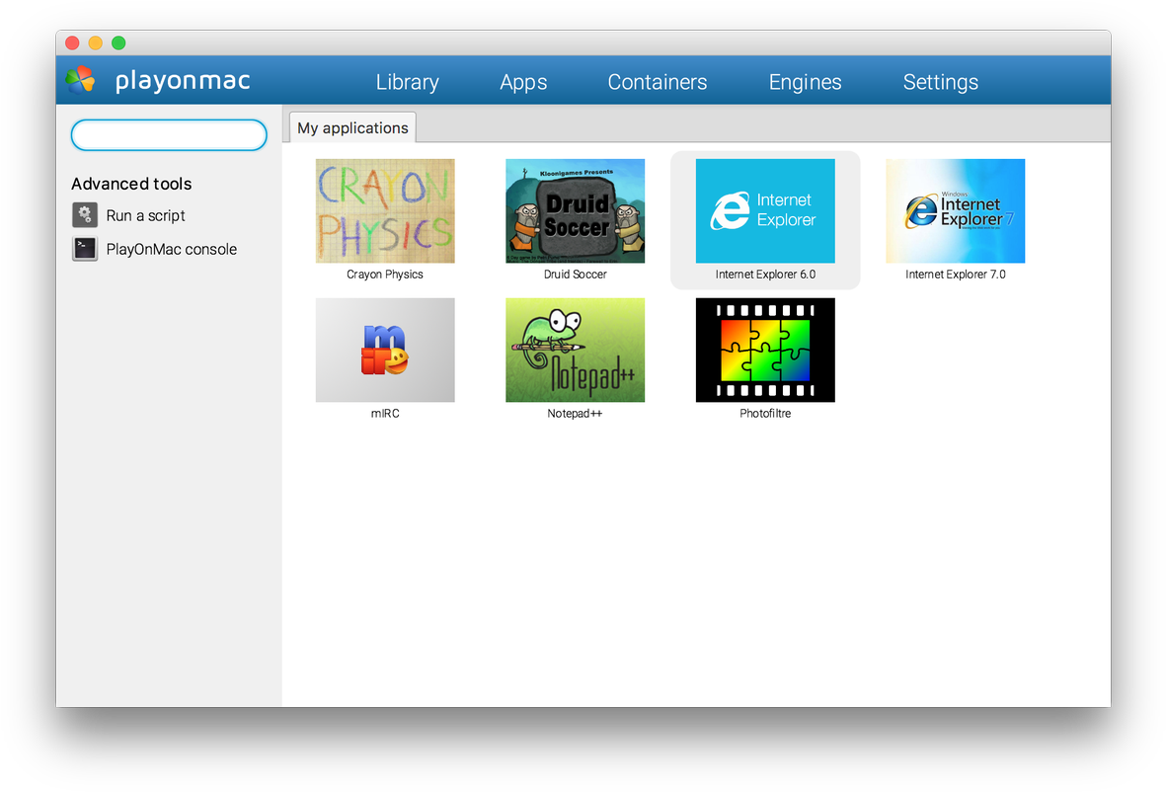Click the search input field
1166x792 pixels.
click(168, 134)
